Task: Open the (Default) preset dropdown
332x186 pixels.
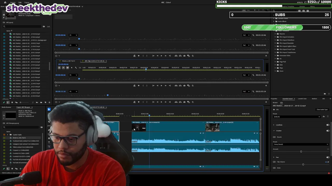Action: click(297, 117)
